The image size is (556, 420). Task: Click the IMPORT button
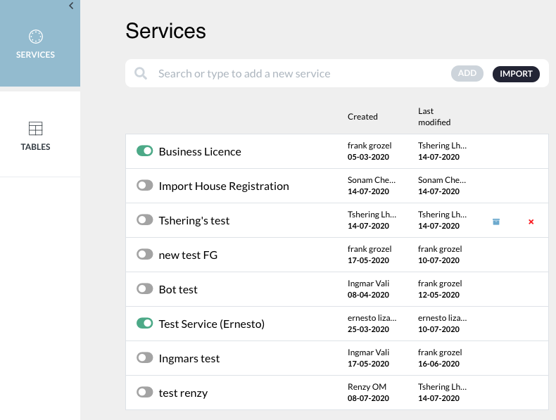(x=516, y=74)
